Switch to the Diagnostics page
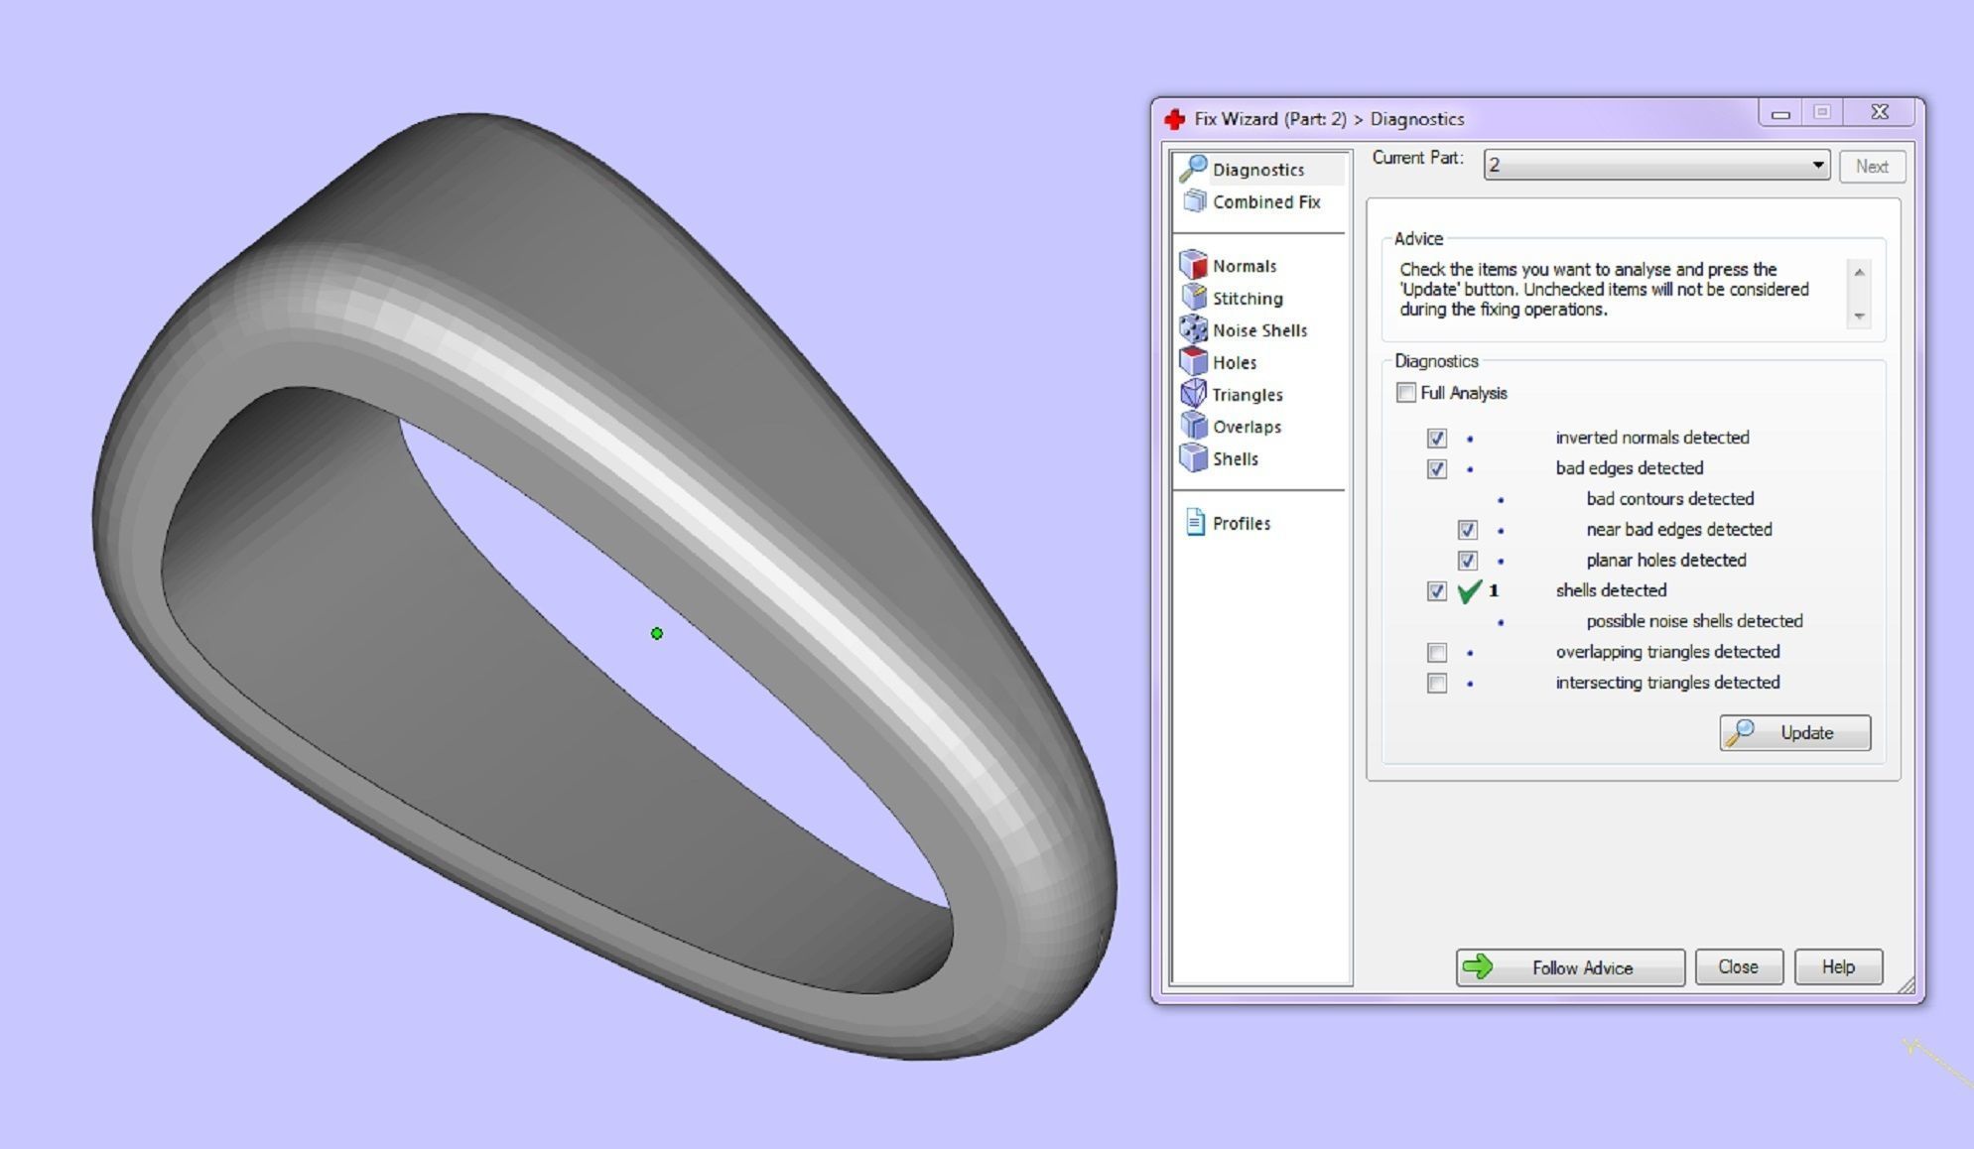1974x1149 pixels. point(1257,170)
